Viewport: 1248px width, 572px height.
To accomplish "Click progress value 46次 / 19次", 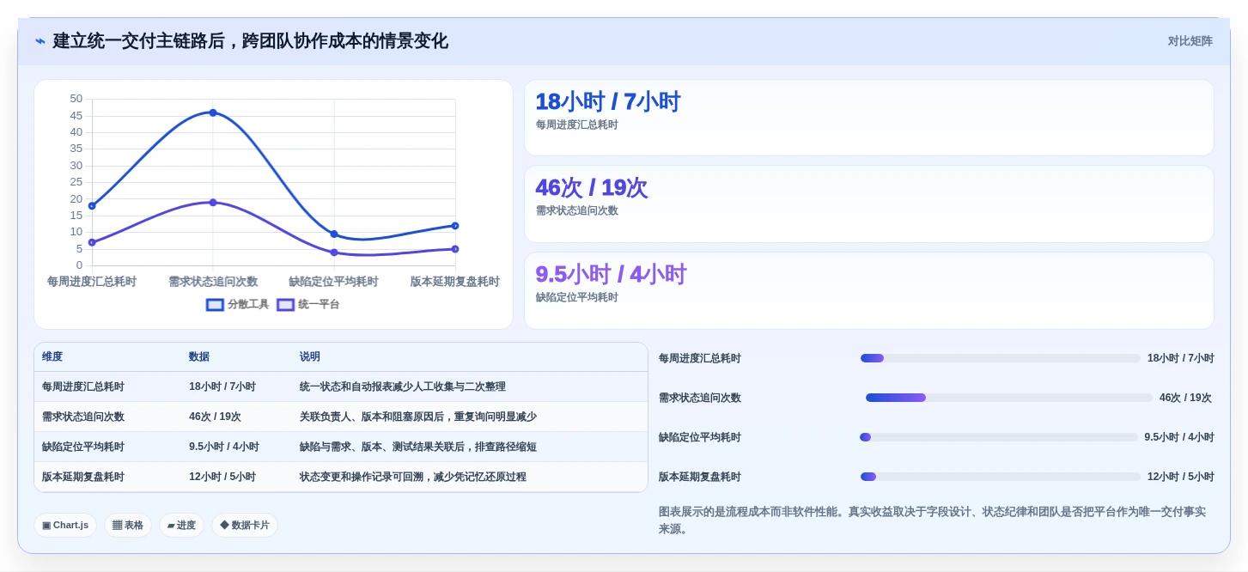I will tap(1185, 399).
